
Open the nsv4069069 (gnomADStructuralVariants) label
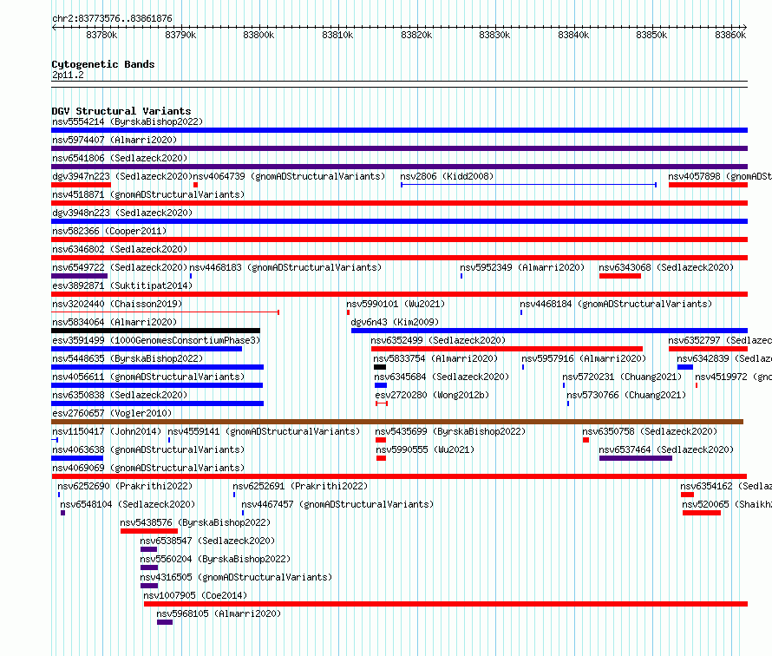[148, 468]
